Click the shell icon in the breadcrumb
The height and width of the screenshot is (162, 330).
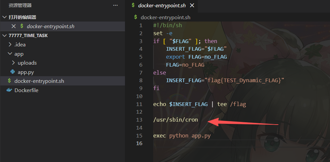[136, 17]
